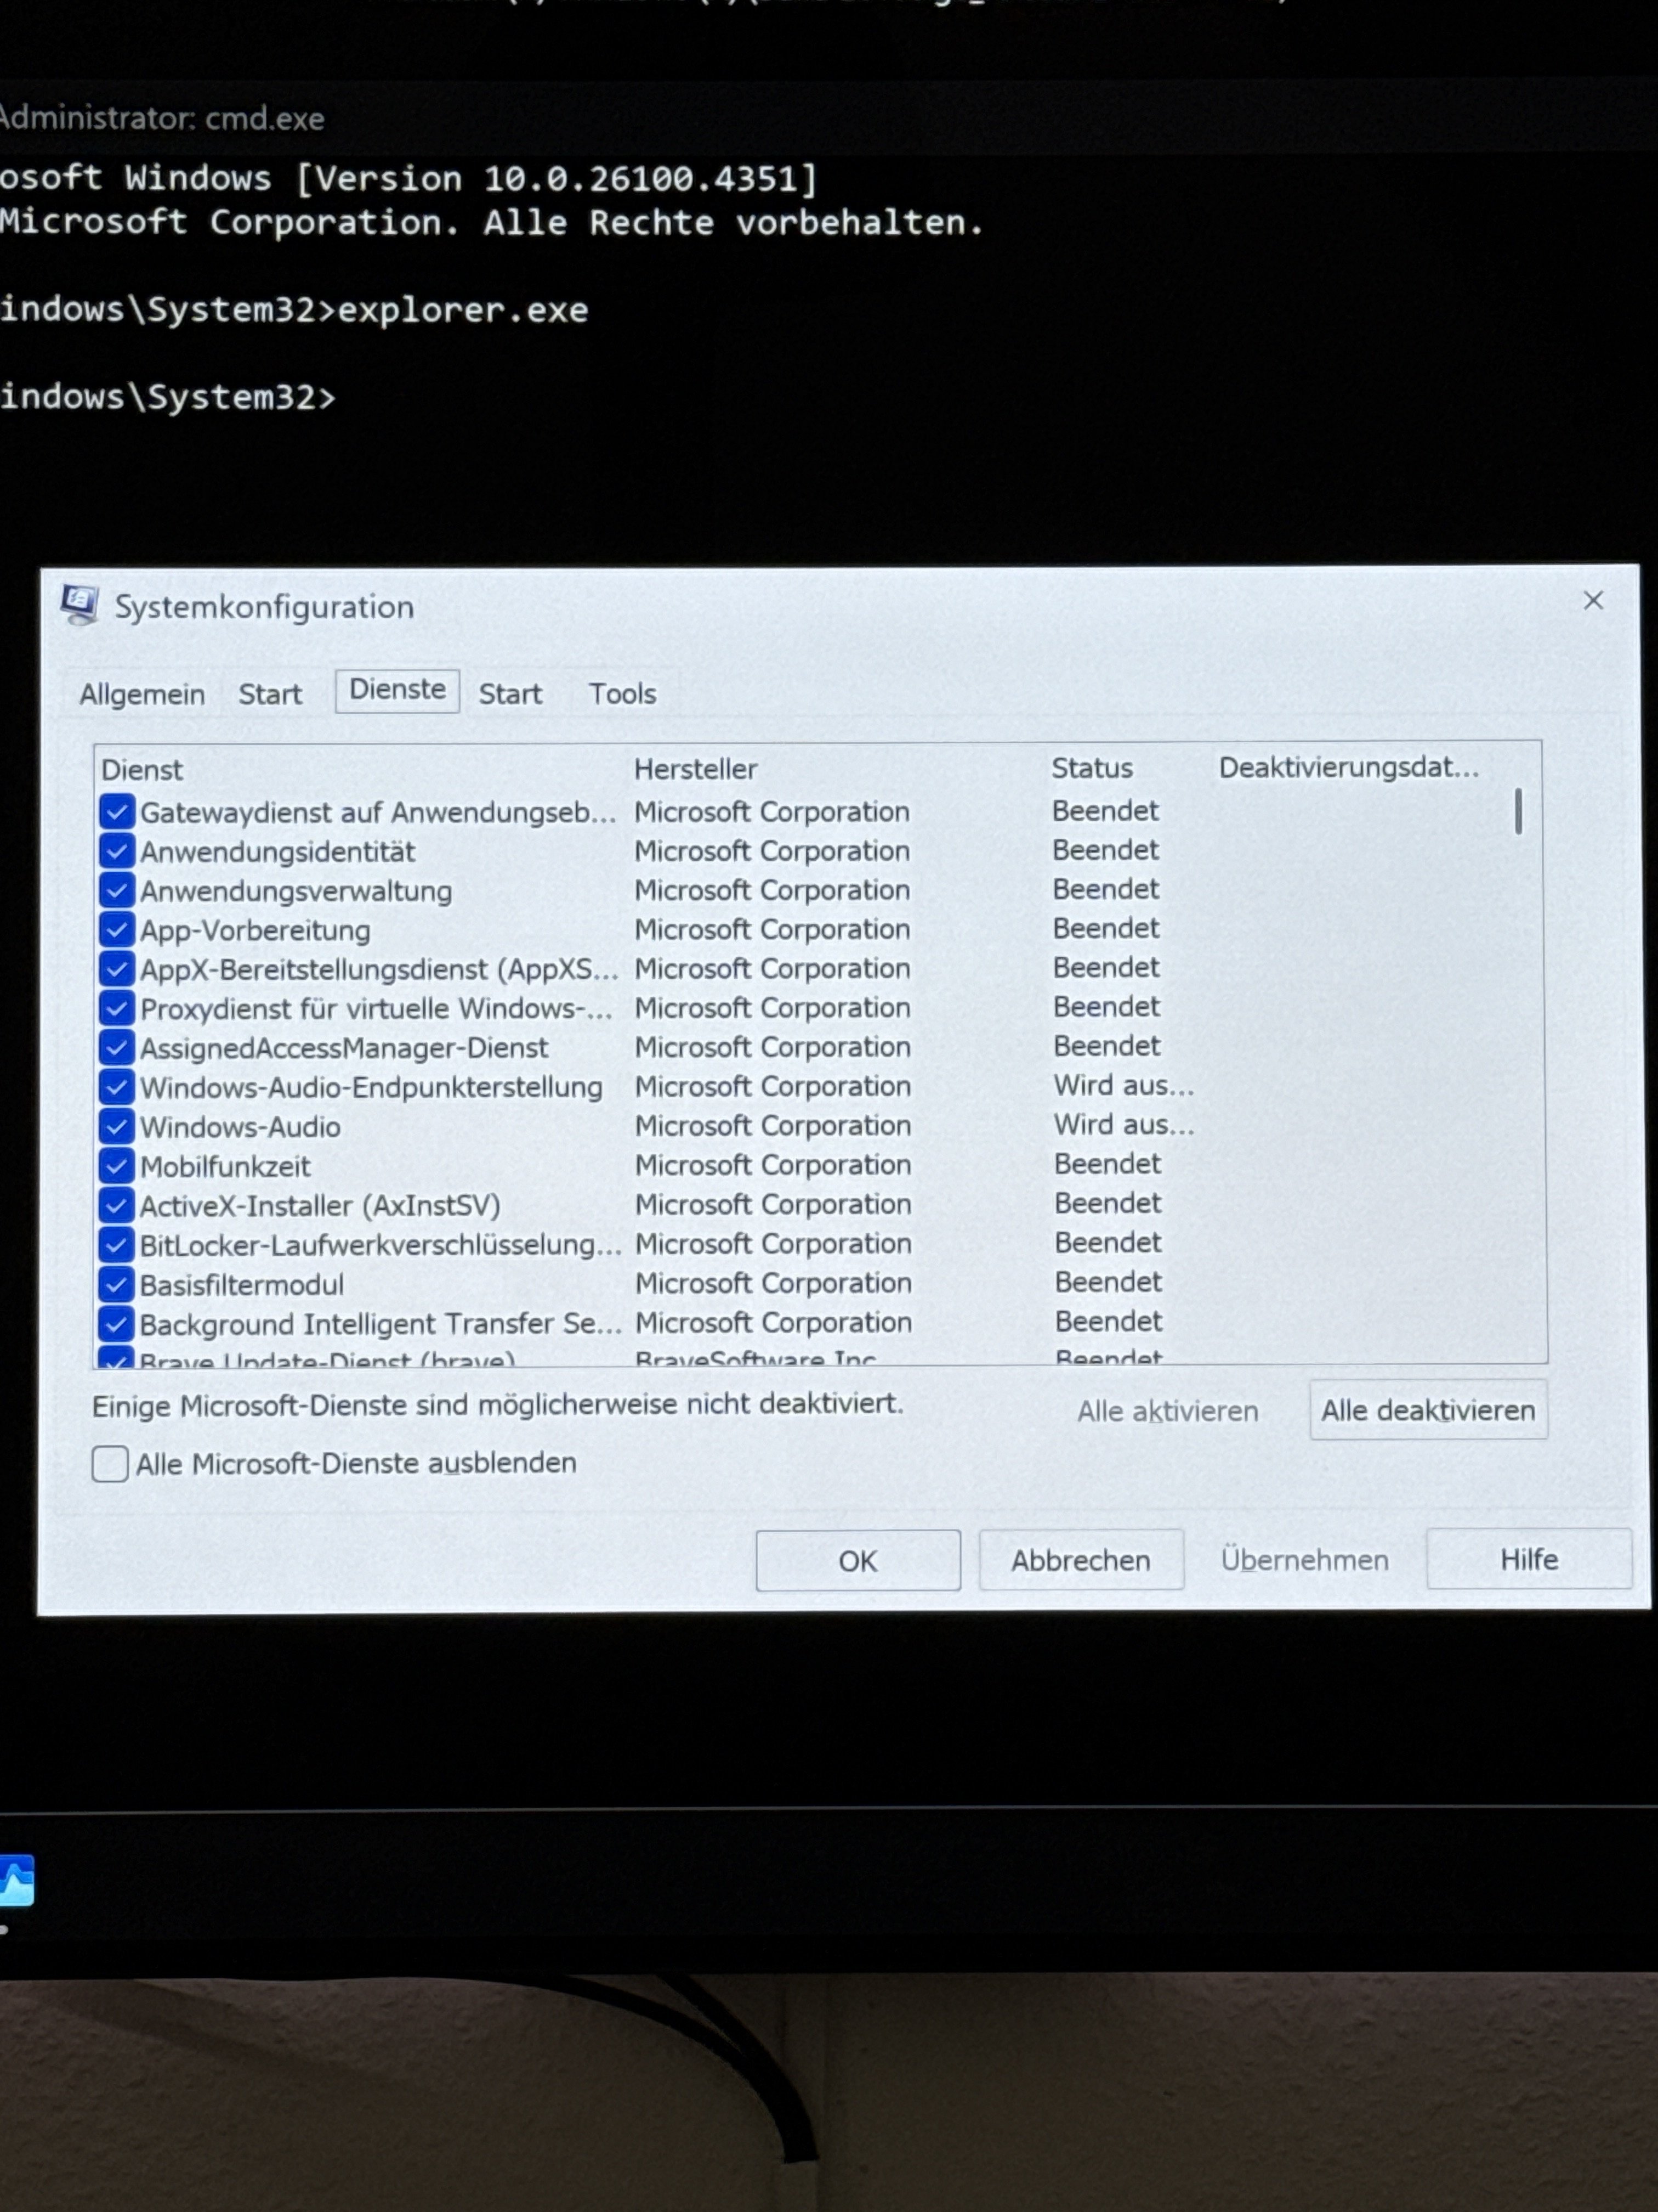
Task: Sort services by Hersteller column header
Action: coord(696,769)
